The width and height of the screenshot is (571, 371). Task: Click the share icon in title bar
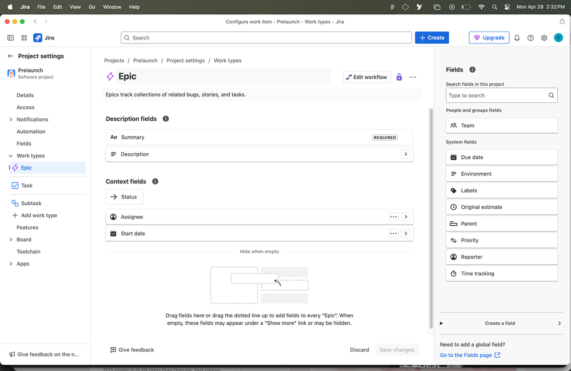click(x=562, y=22)
